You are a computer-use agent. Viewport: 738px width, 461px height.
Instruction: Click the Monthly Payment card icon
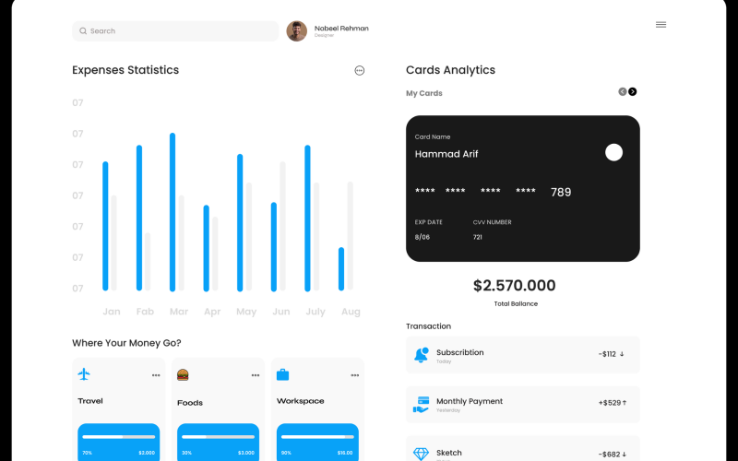click(x=422, y=404)
